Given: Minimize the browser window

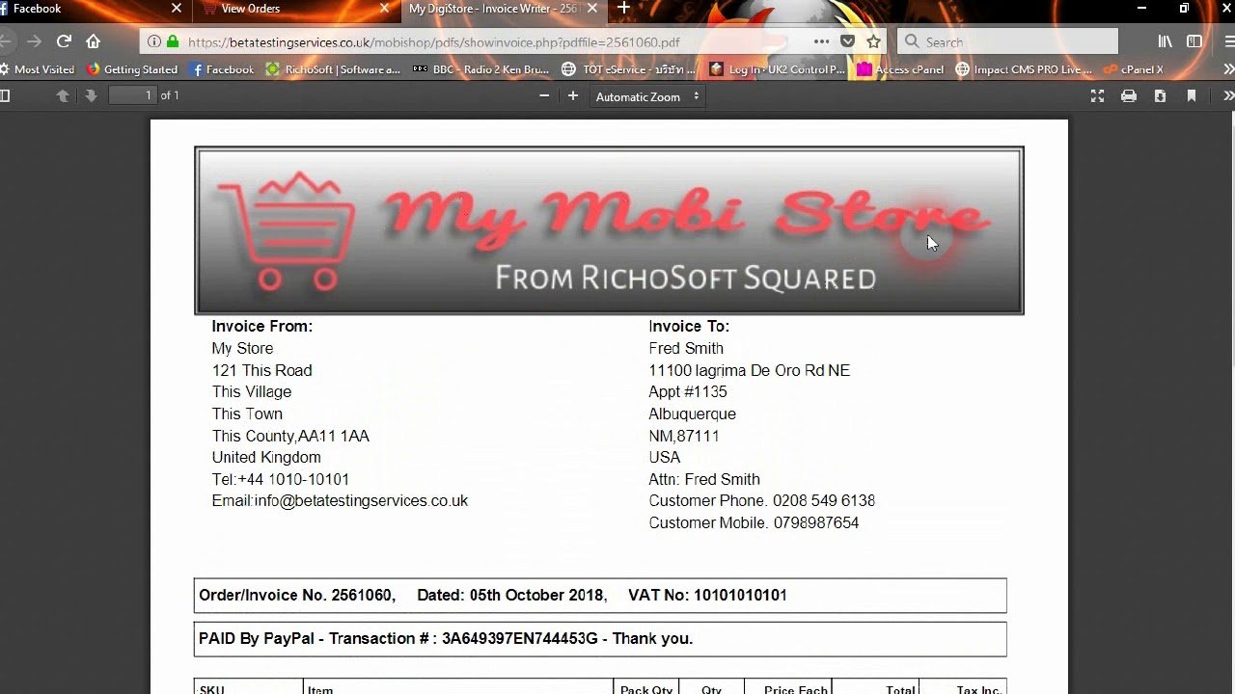Looking at the screenshot, I should [x=1142, y=8].
